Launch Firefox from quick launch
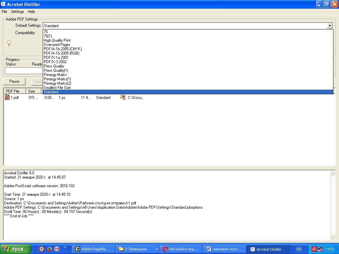Viewport: 339px width, 254px height. [x=49, y=249]
